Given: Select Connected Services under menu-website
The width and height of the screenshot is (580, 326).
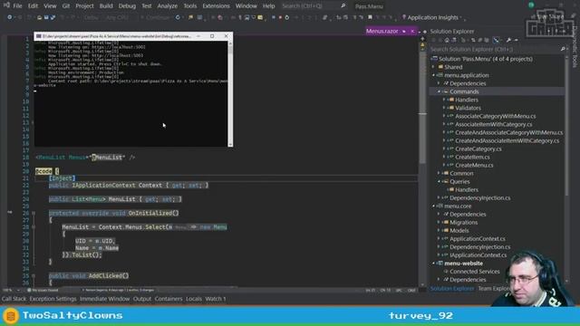Looking at the screenshot, I should [x=475, y=272].
